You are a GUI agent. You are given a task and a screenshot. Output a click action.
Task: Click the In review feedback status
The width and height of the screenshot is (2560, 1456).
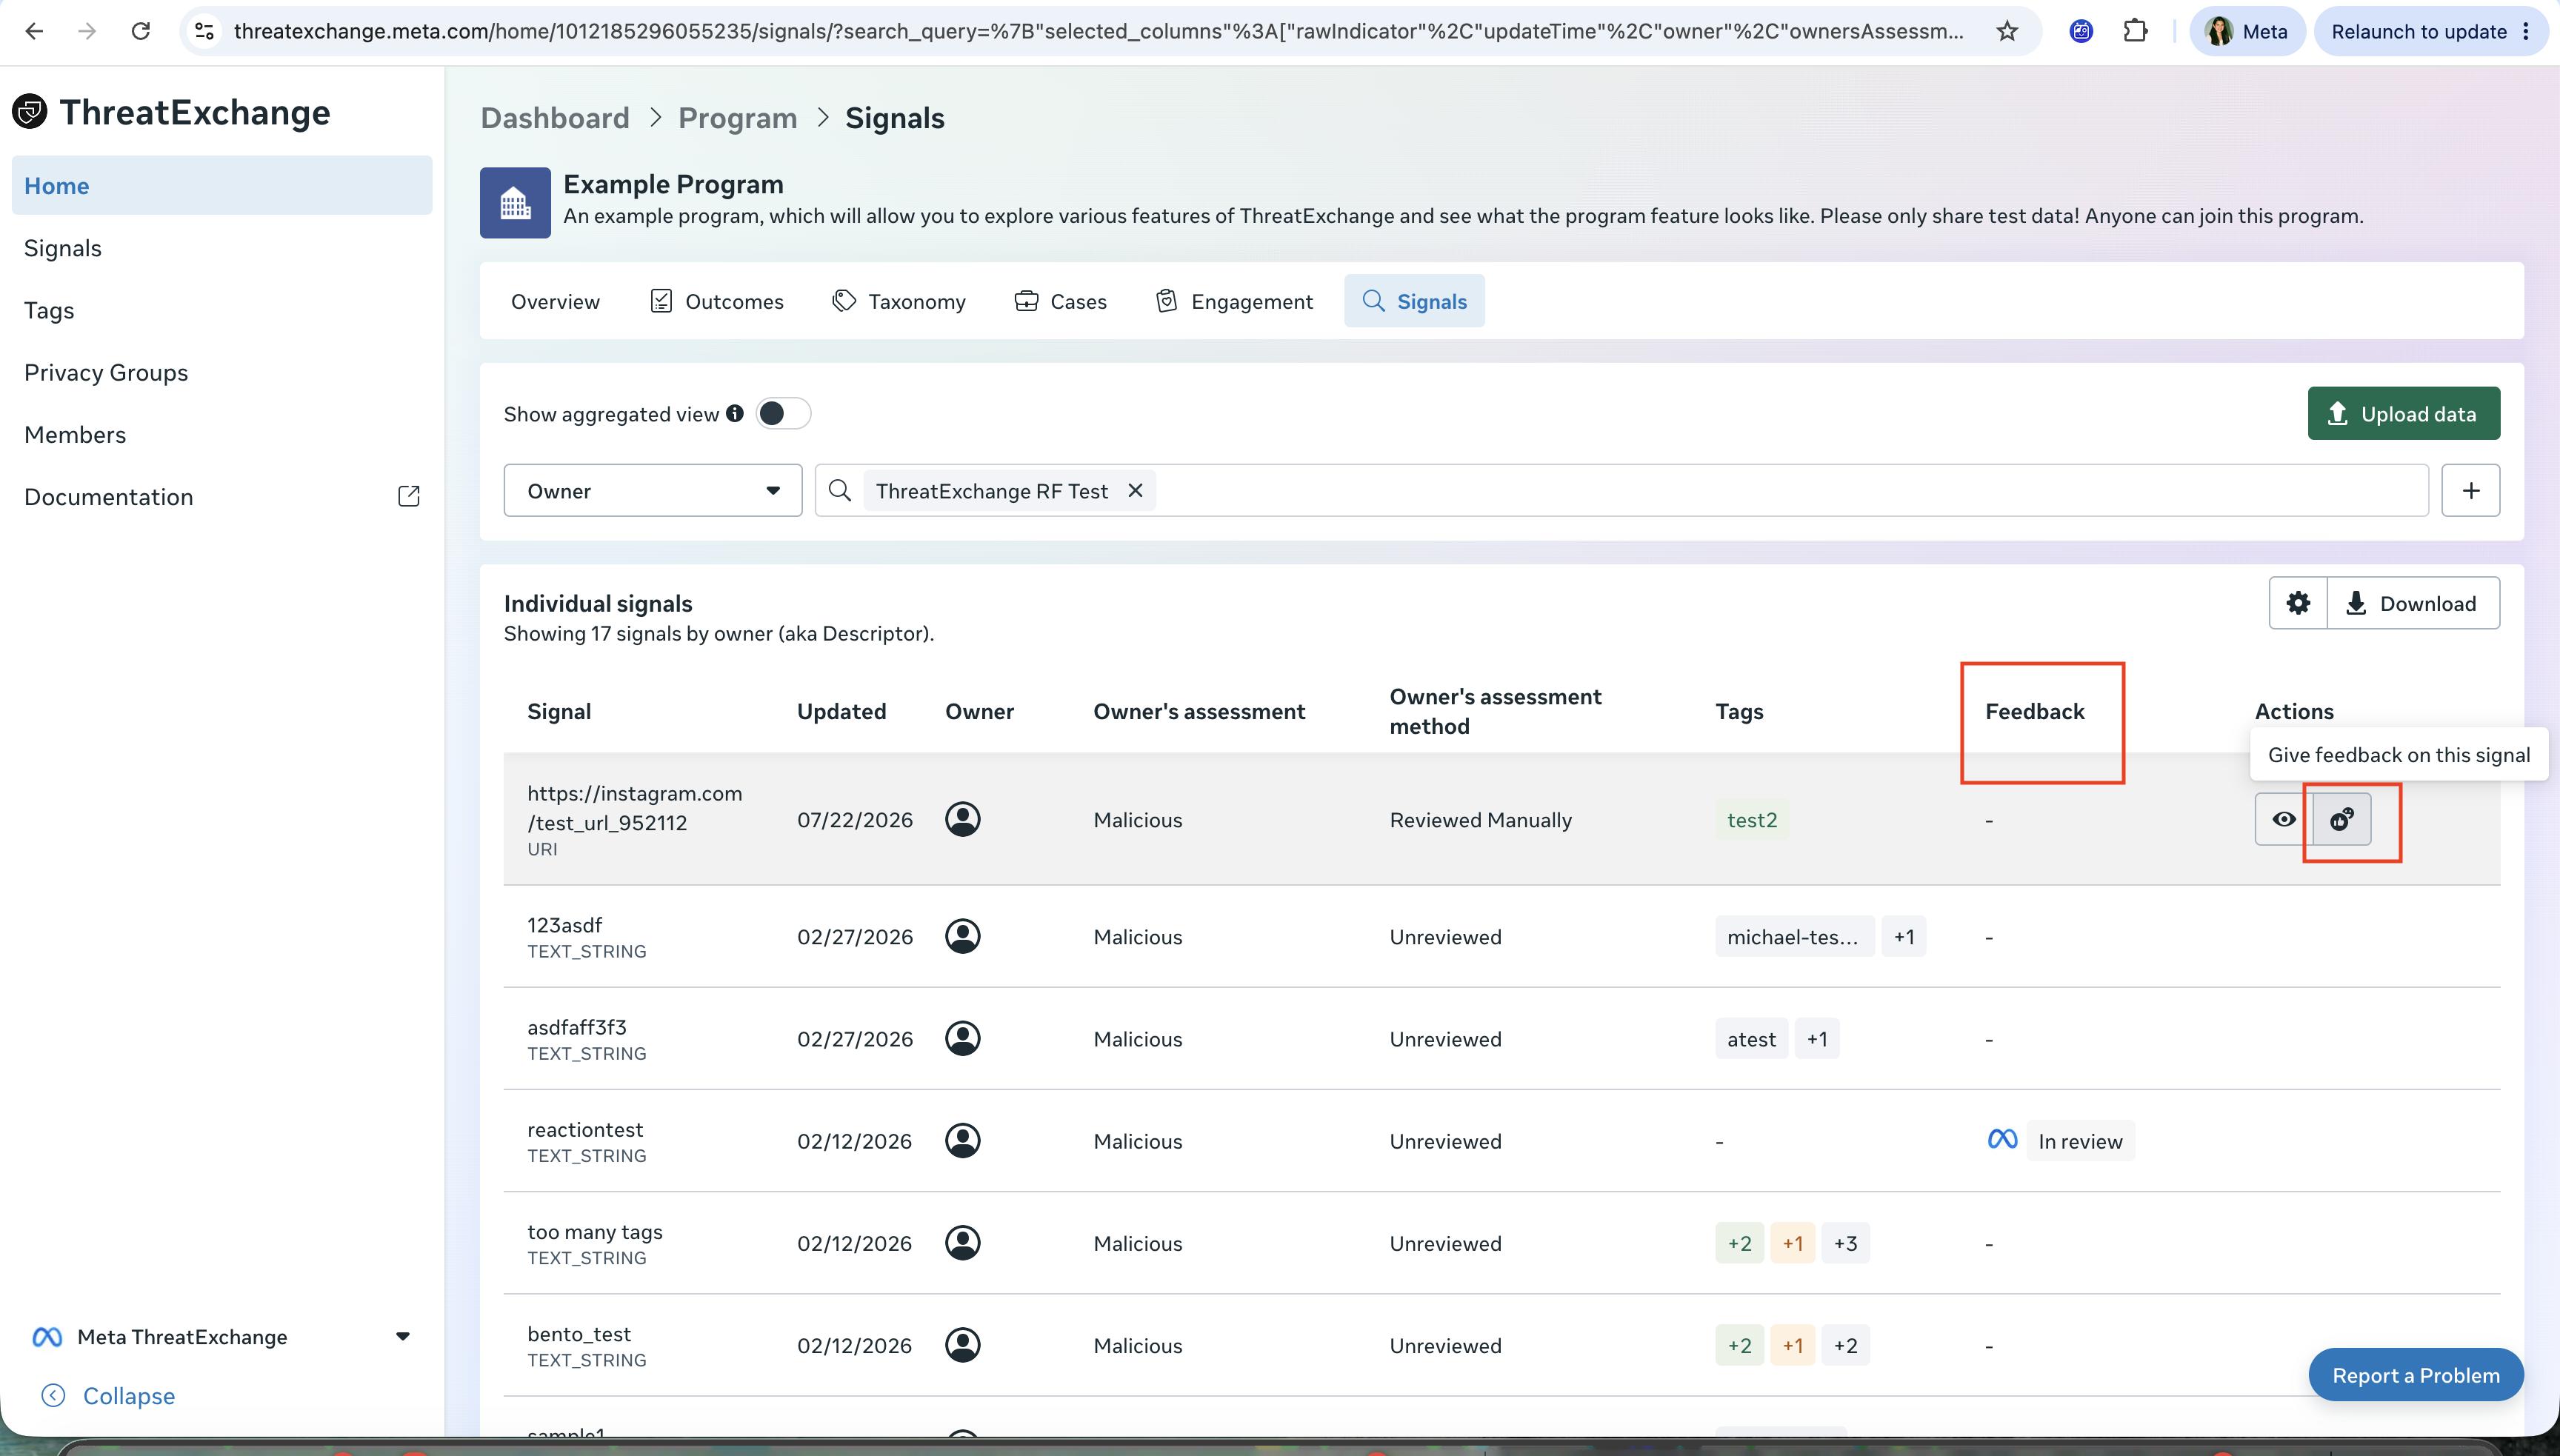2080,1140
